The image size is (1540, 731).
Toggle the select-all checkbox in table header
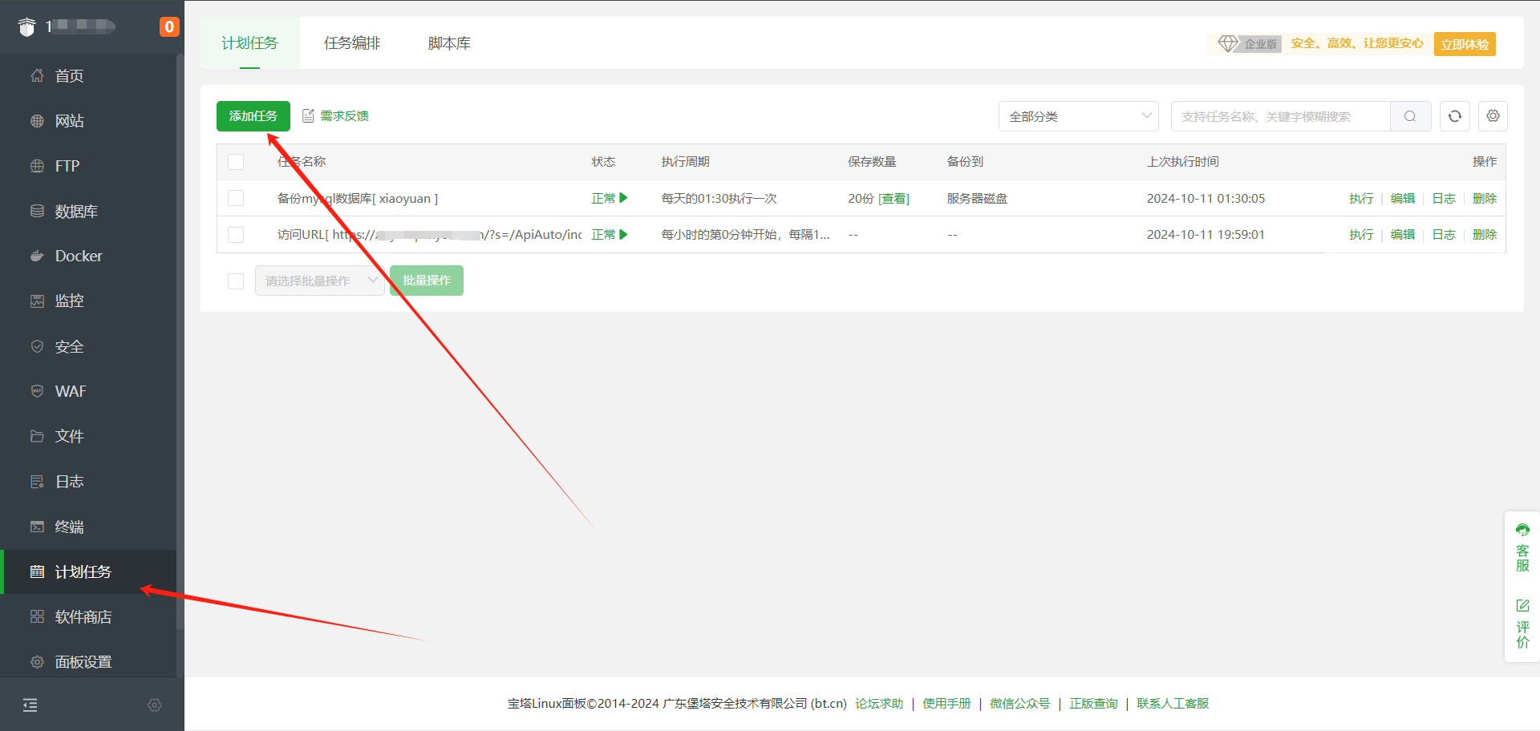coord(236,162)
